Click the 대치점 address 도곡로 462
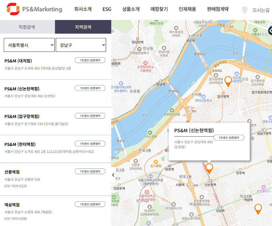The width and height of the screenshot is (272, 226). (38, 68)
